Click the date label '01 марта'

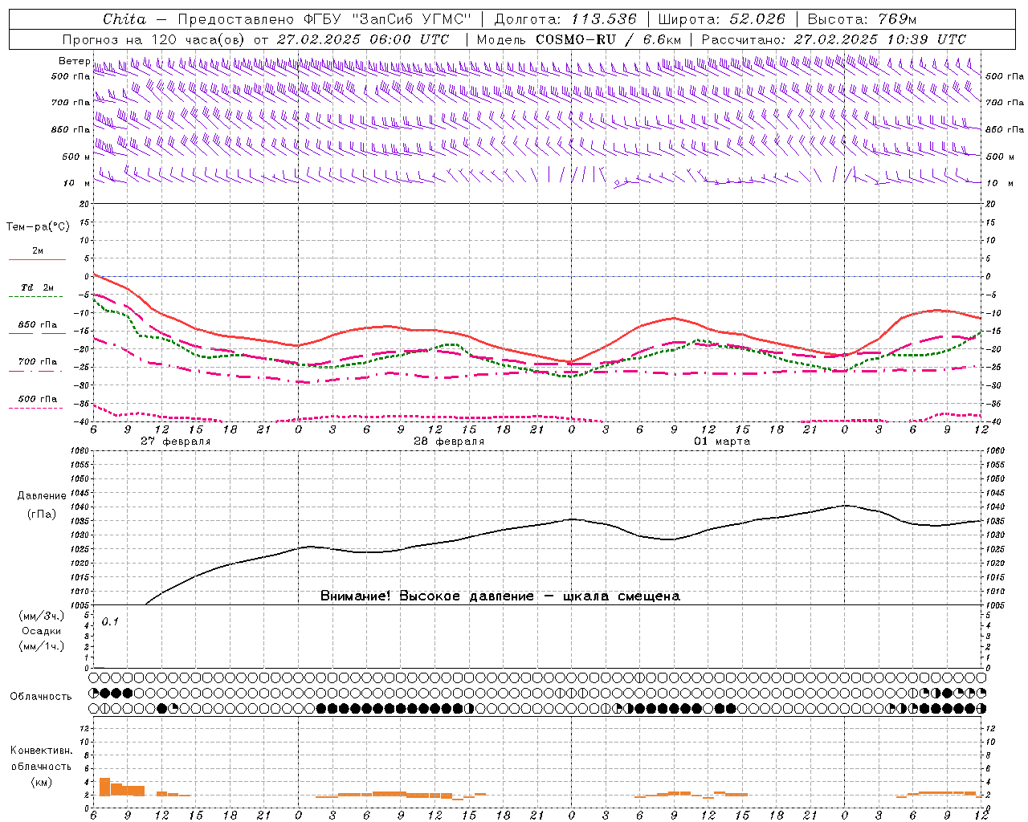click(x=722, y=442)
